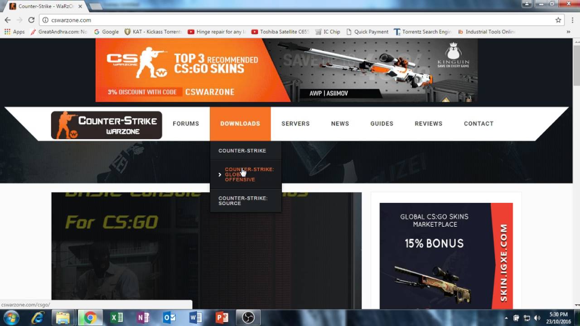Show hidden system tray icons

[x=506, y=318]
